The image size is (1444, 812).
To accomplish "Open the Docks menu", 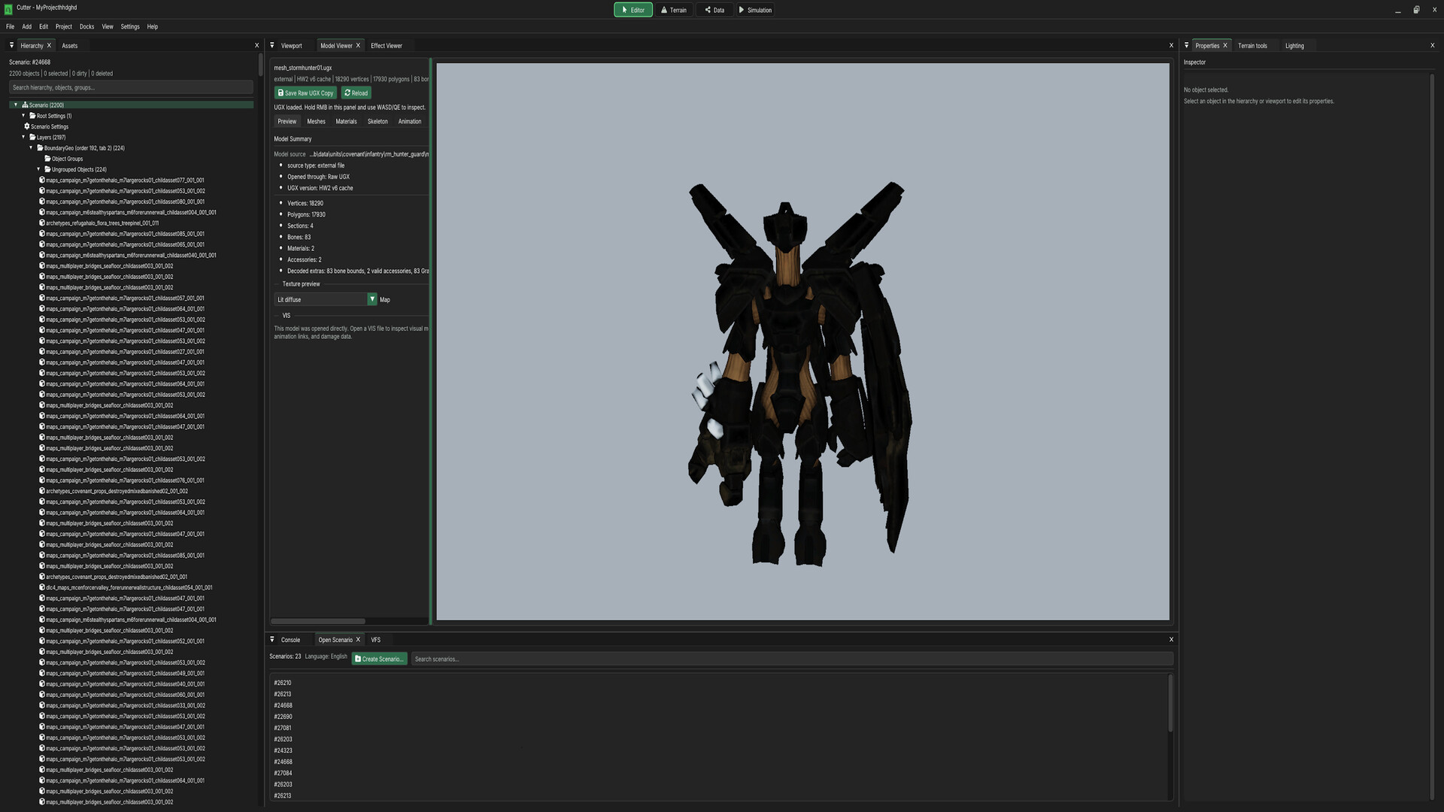I will pos(87,27).
